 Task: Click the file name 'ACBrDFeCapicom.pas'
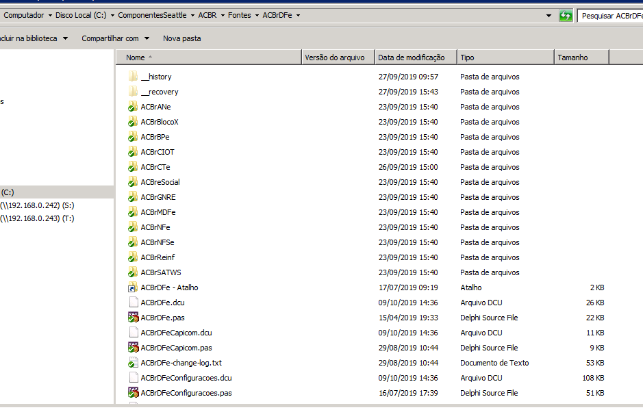[x=177, y=348]
